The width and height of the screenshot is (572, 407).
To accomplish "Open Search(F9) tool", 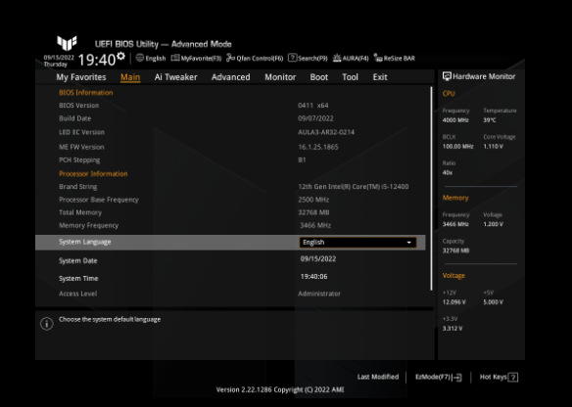I will pos(308,58).
